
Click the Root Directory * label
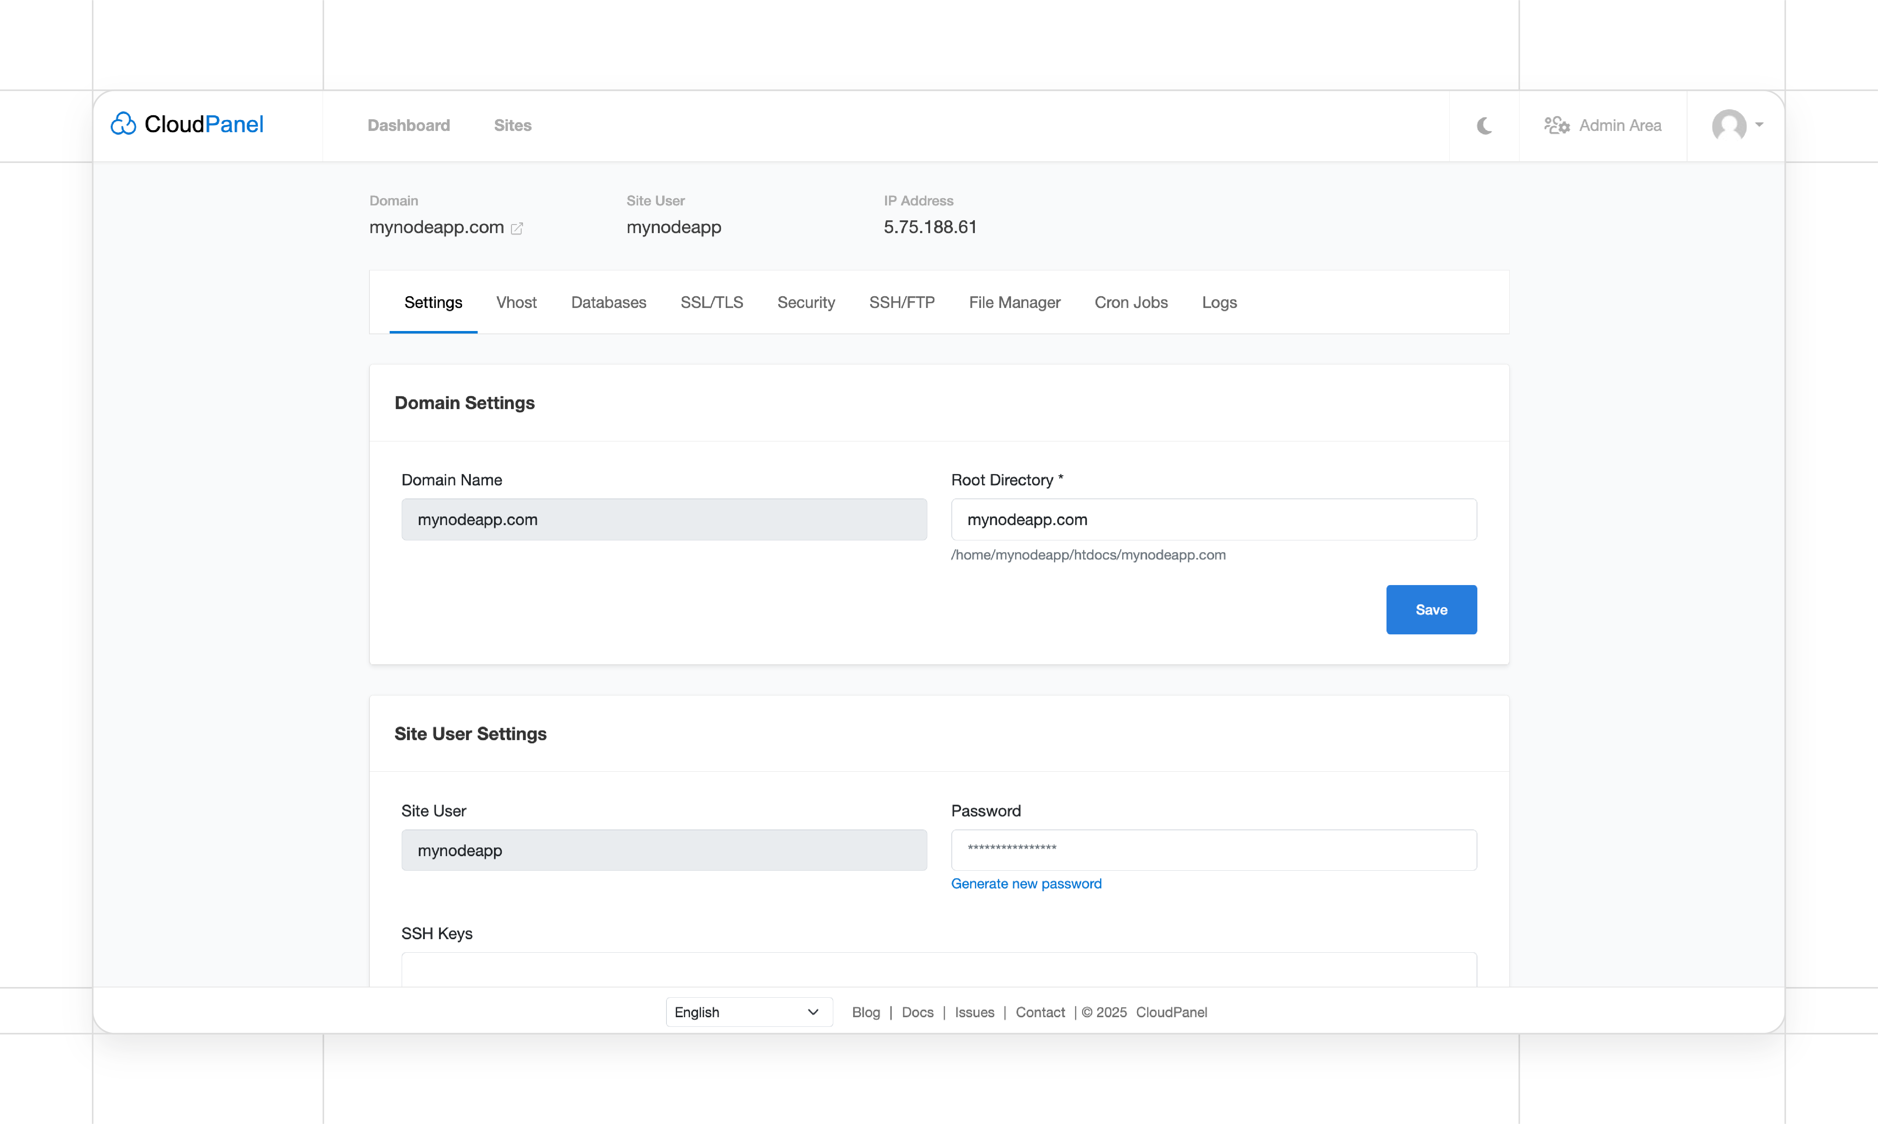(1007, 480)
